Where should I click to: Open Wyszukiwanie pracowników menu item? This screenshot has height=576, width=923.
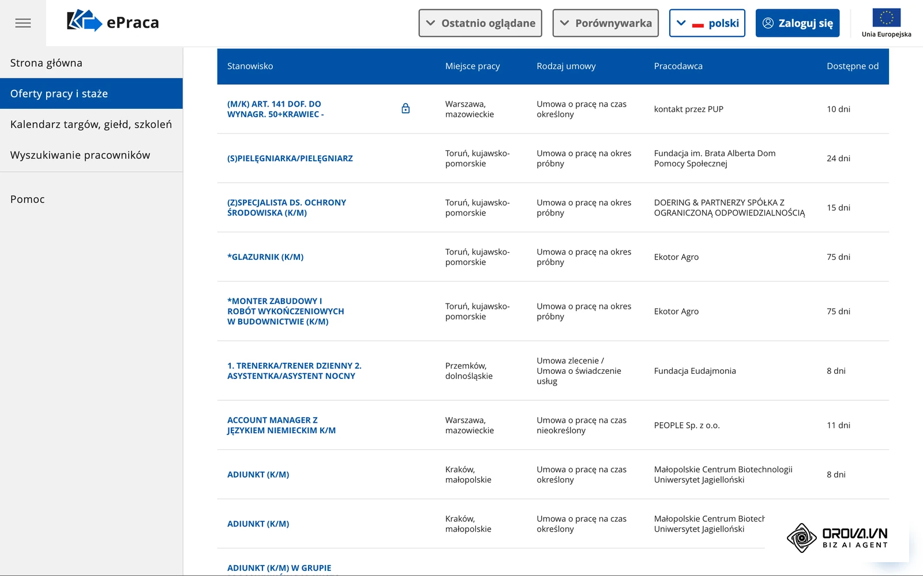[91, 155]
